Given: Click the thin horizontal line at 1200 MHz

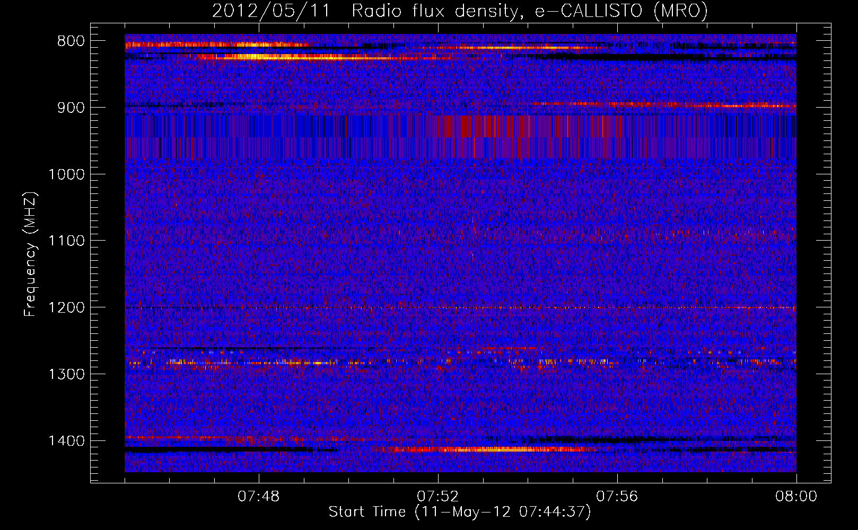Looking at the screenshot, I should point(460,307).
